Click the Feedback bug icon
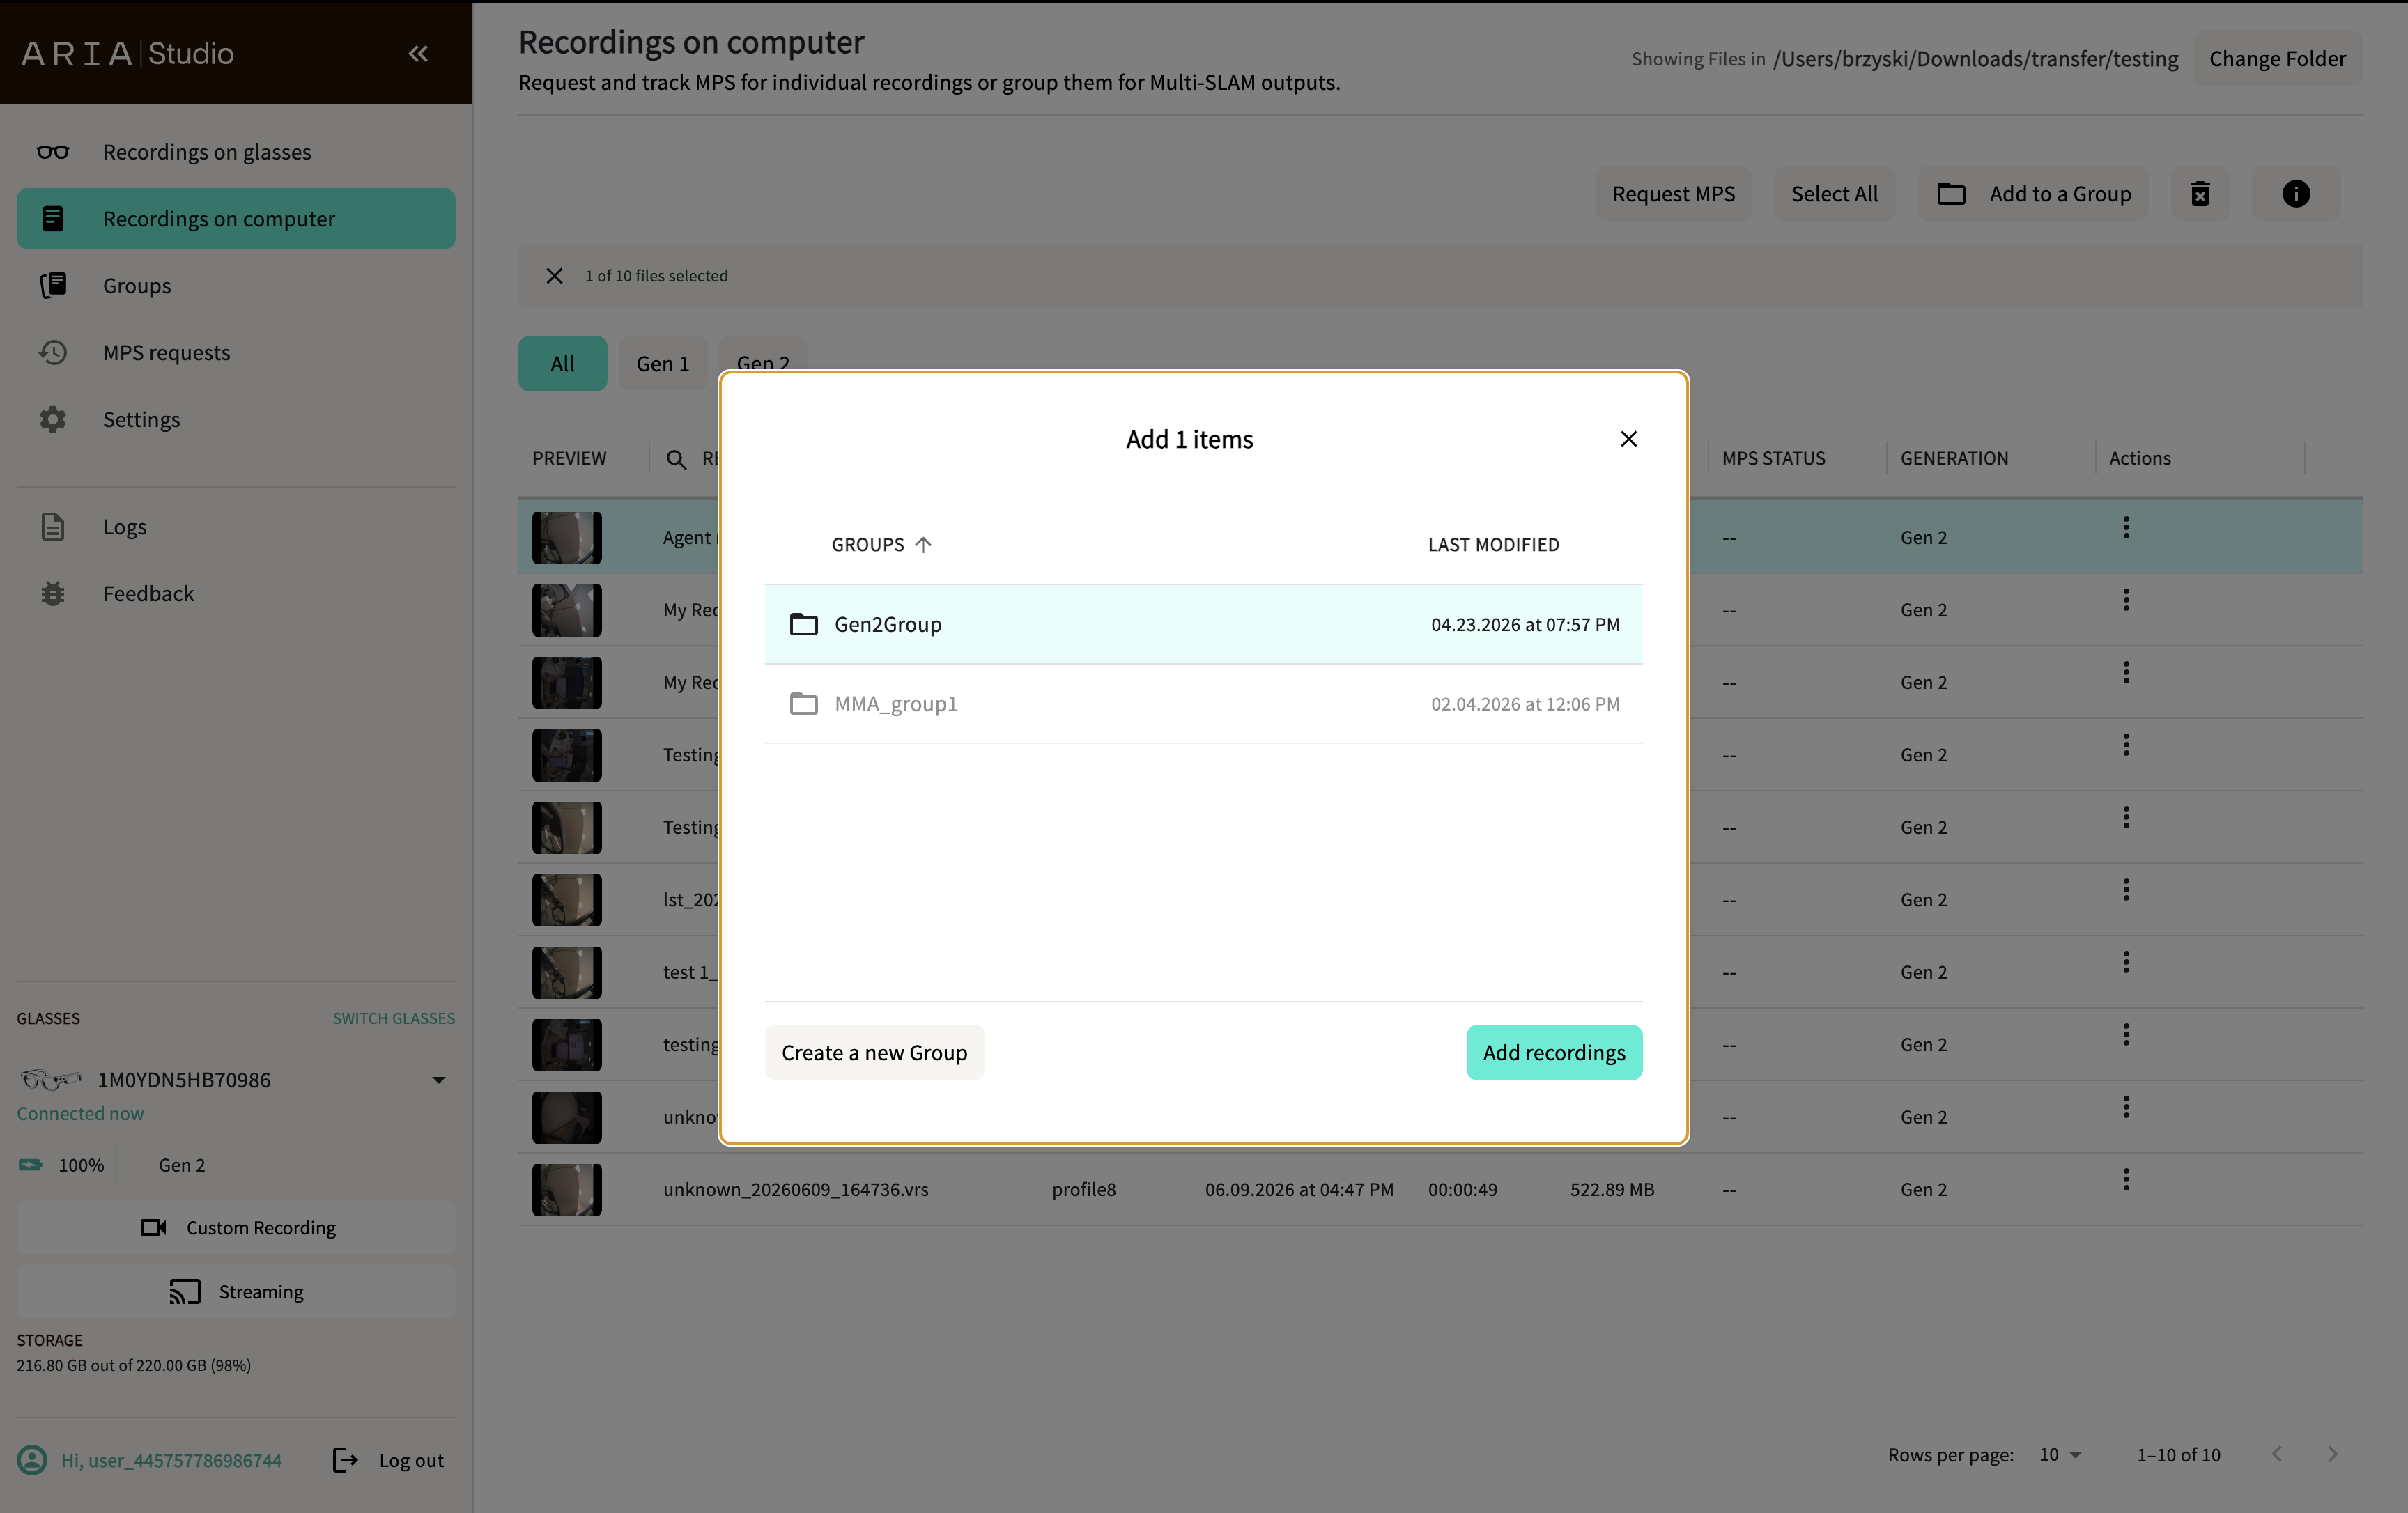The width and height of the screenshot is (2408, 1513). pos(53,593)
